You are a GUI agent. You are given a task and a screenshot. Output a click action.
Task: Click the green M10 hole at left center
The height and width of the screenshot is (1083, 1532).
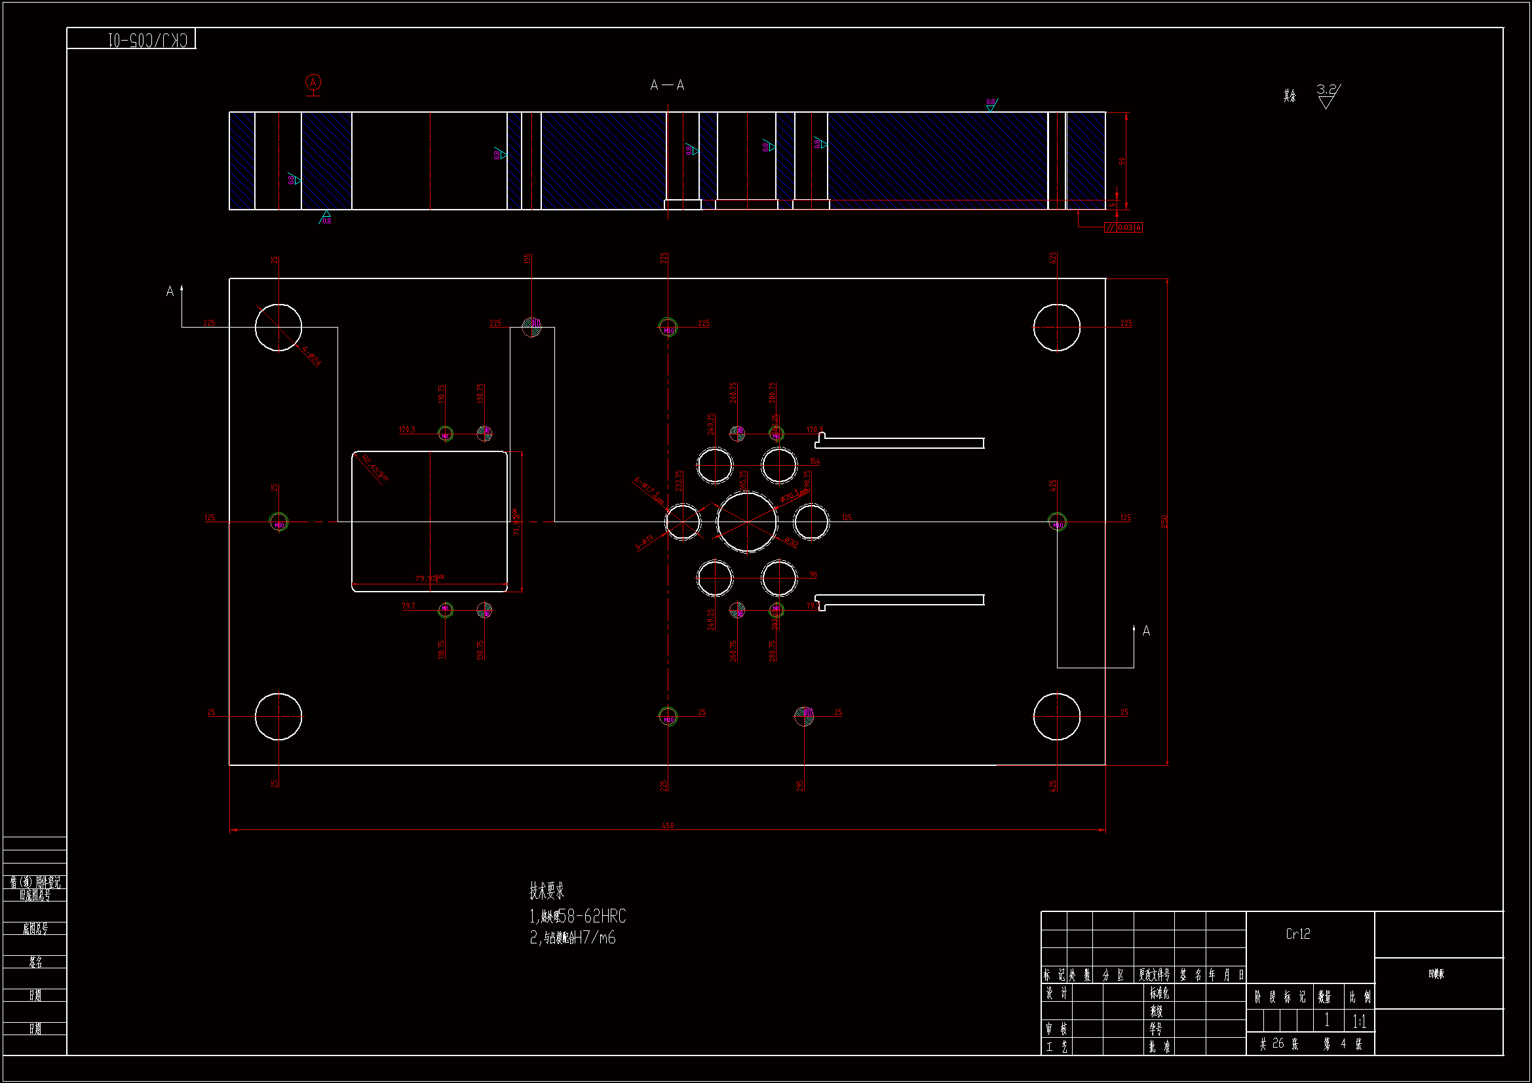pyautogui.click(x=278, y=522)
